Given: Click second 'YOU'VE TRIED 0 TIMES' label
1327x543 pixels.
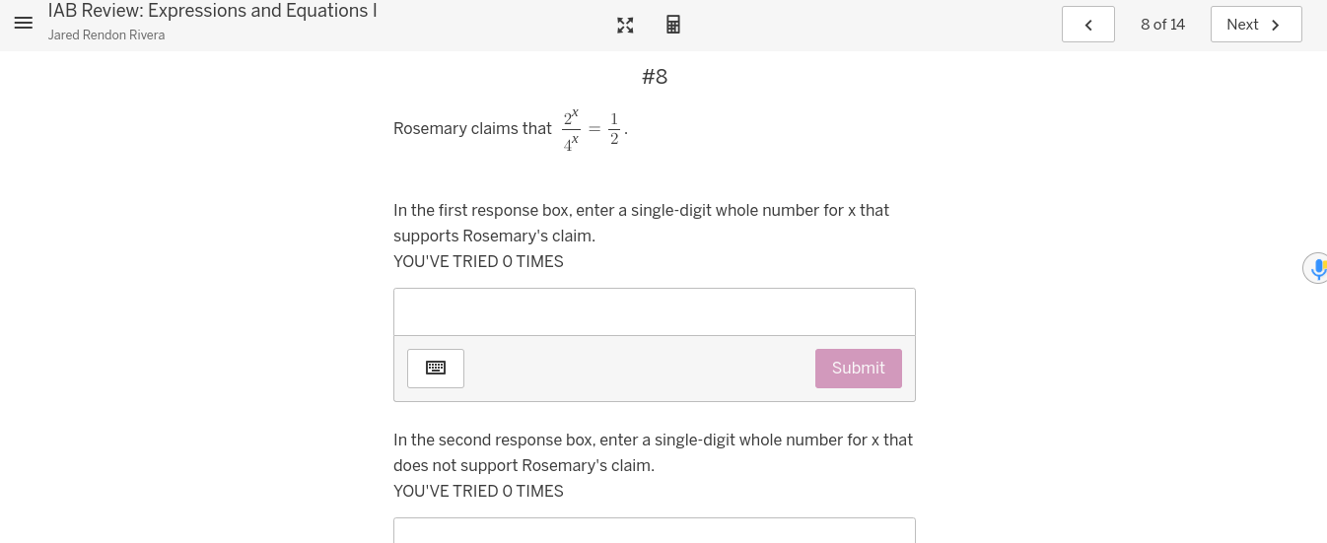Looking at the screenshot, I should 478,491.
